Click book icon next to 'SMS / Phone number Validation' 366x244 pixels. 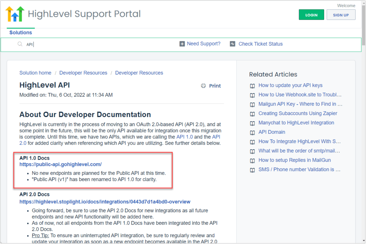click(252, 170)
